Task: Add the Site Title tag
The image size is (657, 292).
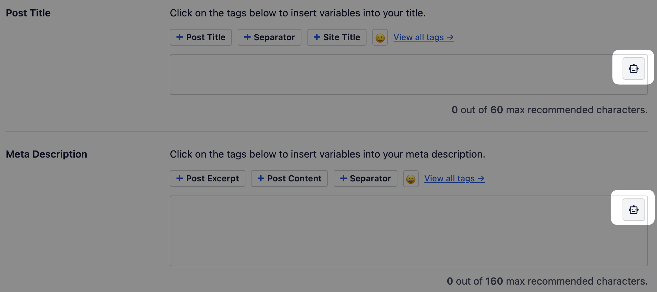Action: [337, 37]
